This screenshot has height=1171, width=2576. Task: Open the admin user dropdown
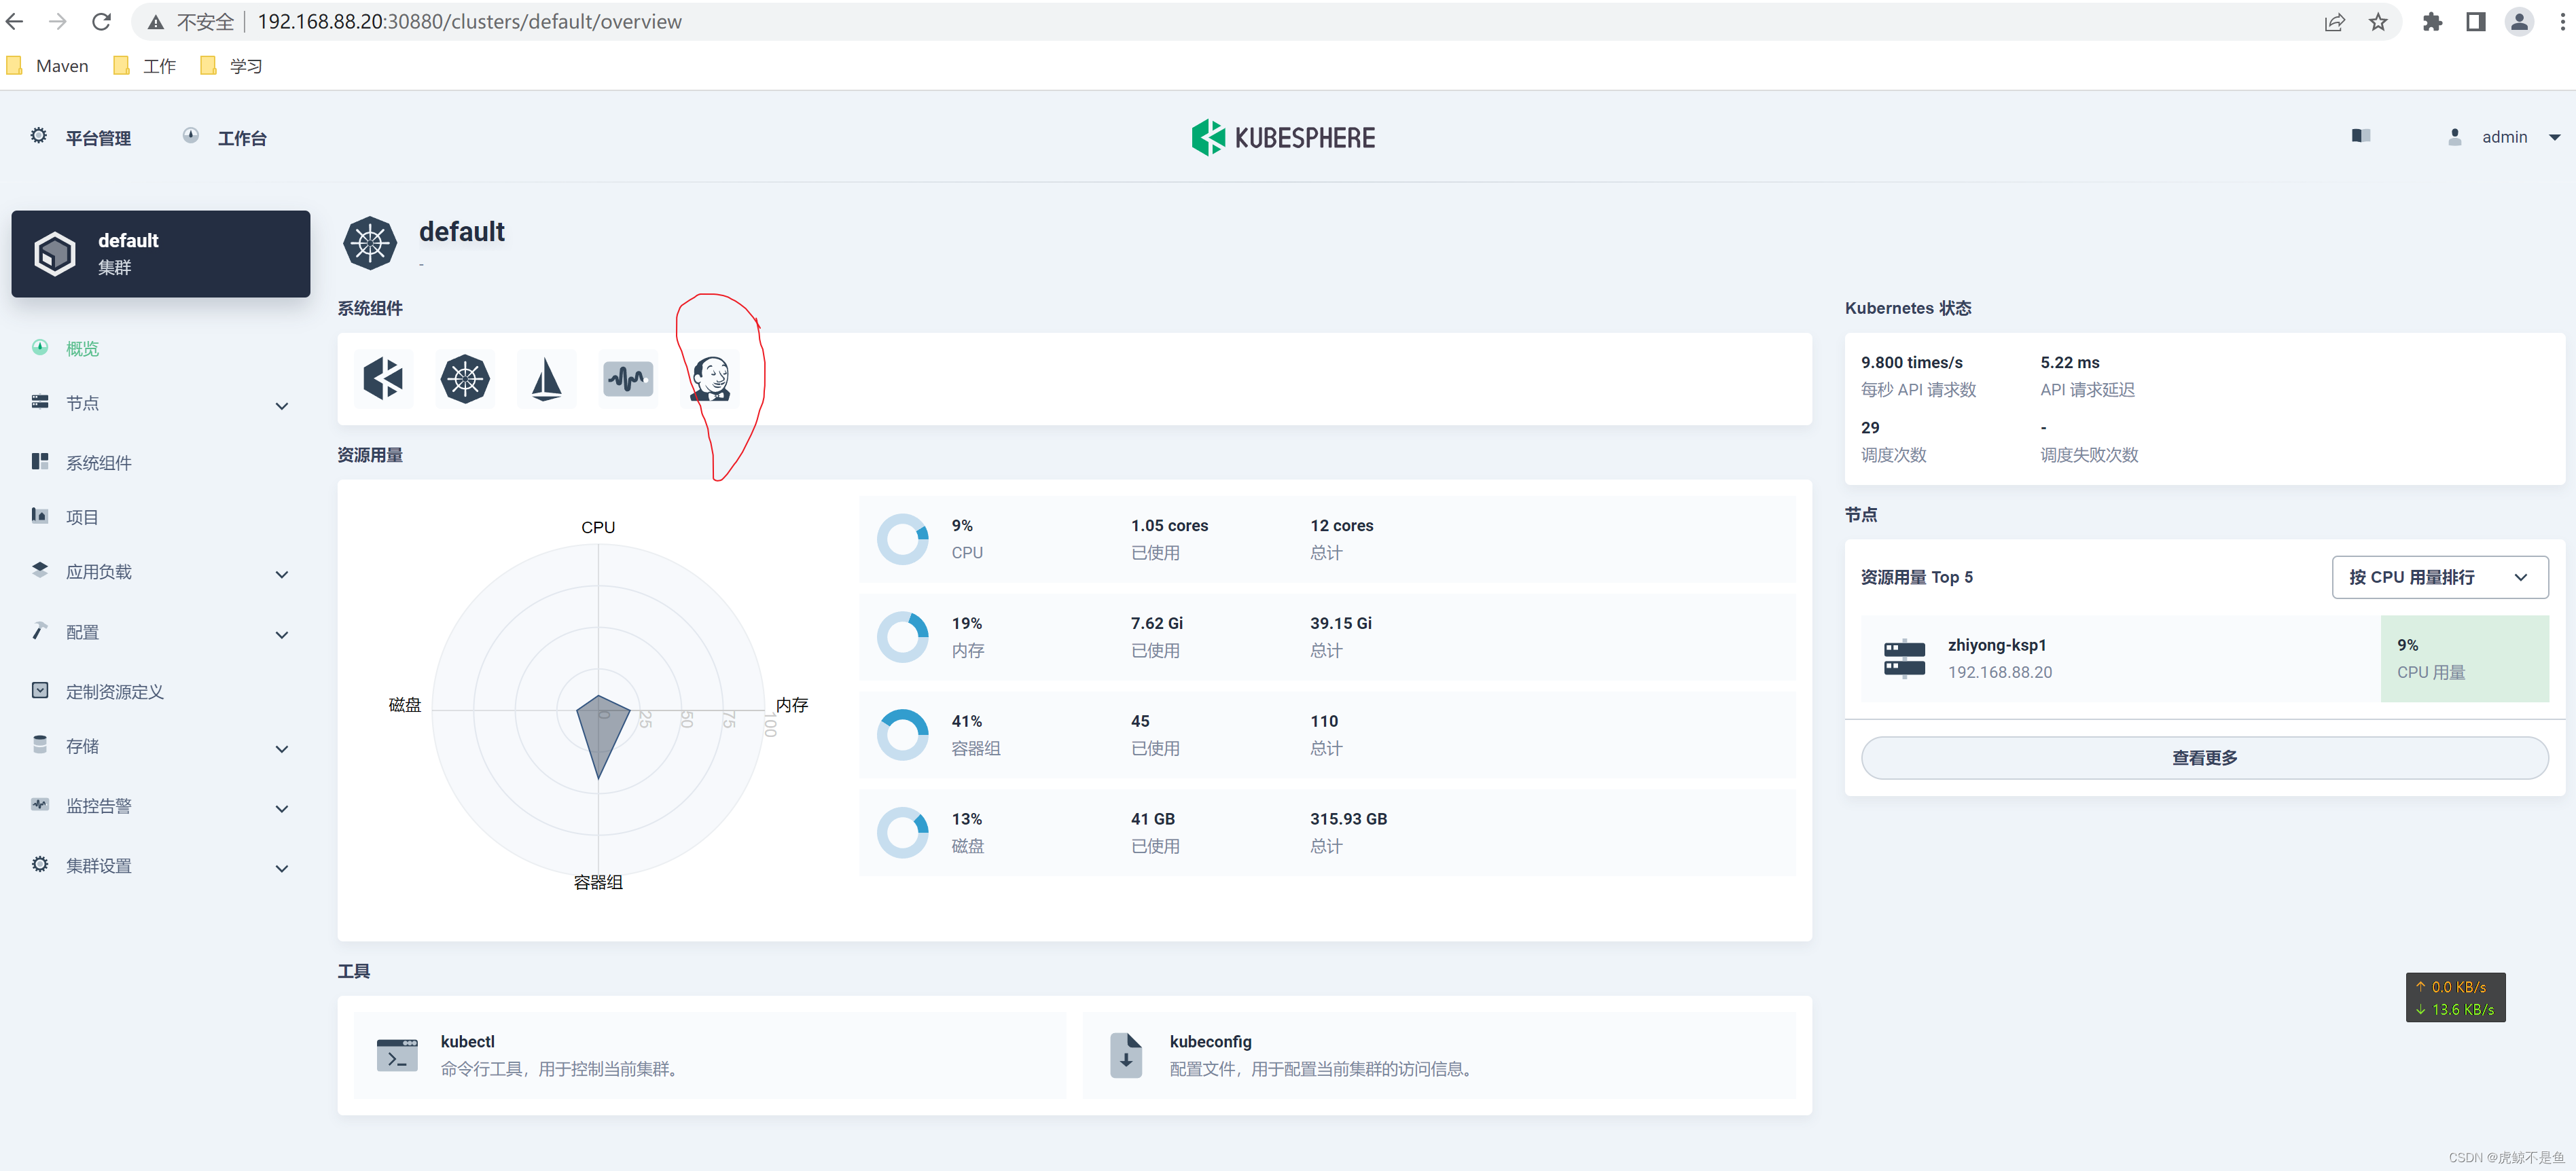point(2505,137)
